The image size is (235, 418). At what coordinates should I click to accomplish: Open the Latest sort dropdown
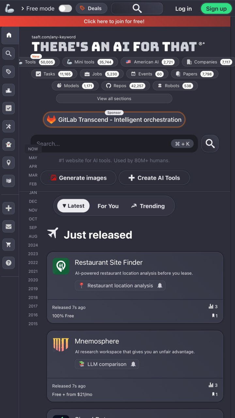pyautogui.click(x=73, y=206)
